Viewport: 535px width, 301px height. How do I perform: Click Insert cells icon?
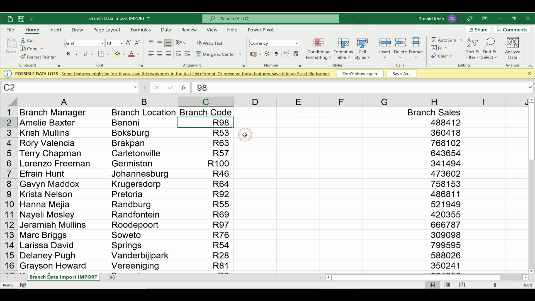click(x=385, y=43)
